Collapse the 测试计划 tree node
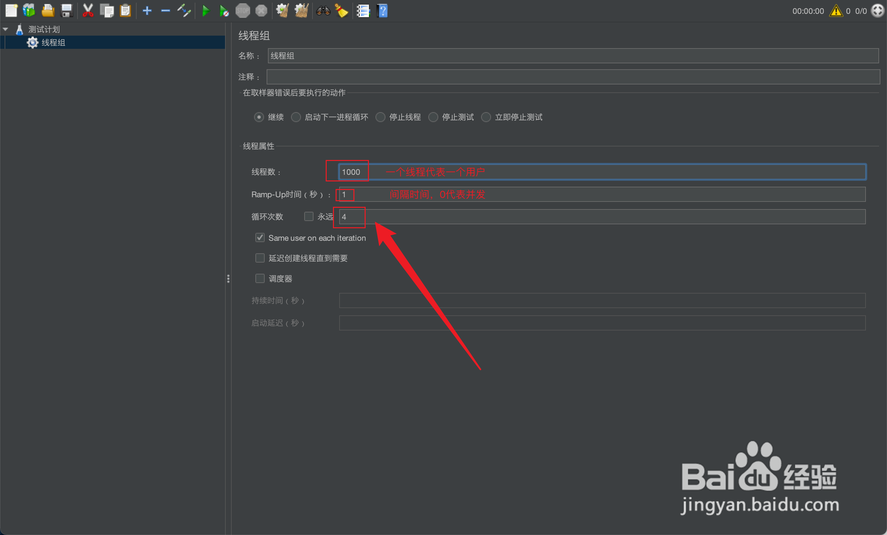This screenshot has height=535, width=887. point(5,29)
